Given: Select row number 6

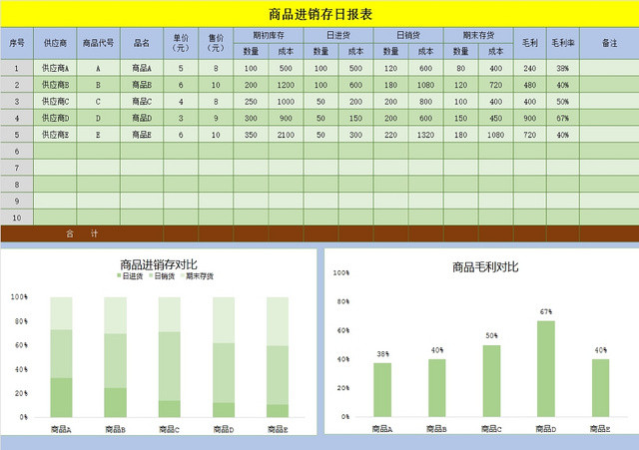Looking at the screenshot, I should click(x=17, y=152).
